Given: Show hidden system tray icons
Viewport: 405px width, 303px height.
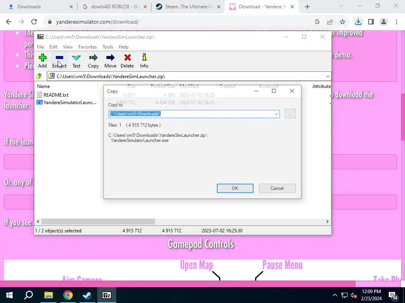Looking at the screenshot, I should (335, 295).
